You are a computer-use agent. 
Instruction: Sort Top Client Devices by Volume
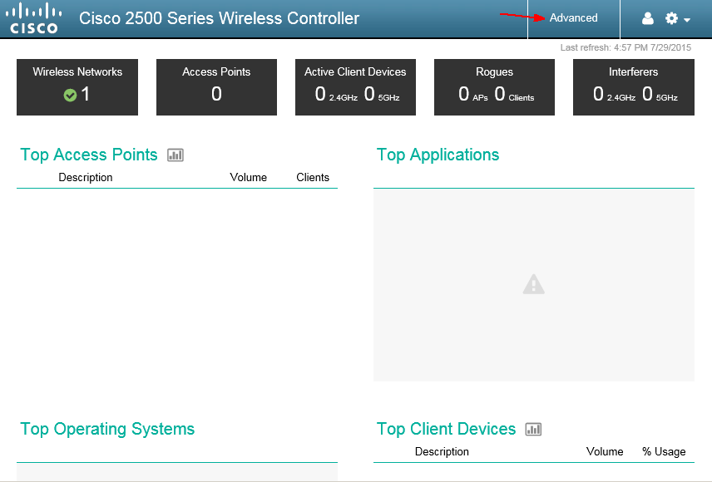605,451
